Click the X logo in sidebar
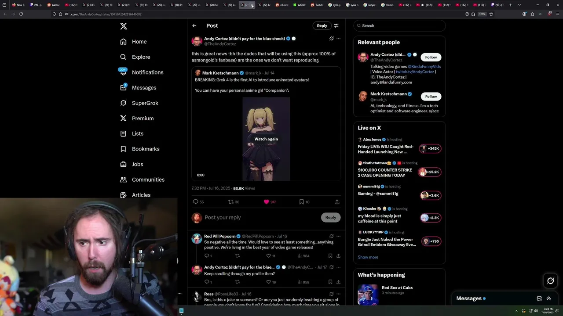 coord(124,26)
